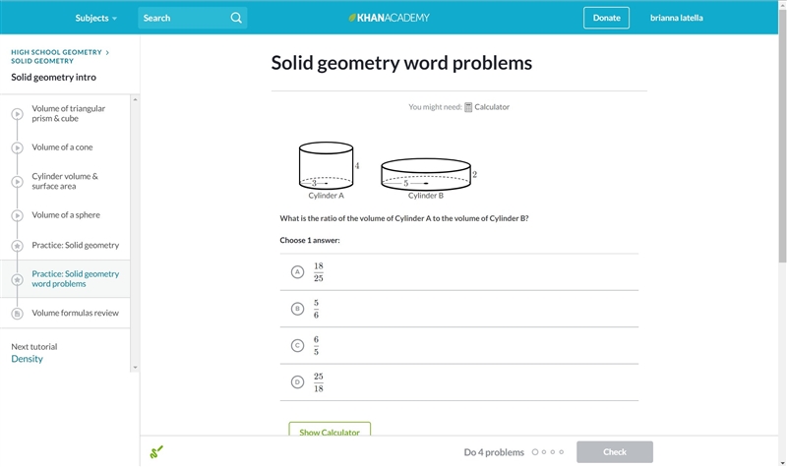
Task: Click article icon for Volume formulas review
Action: 17,314
